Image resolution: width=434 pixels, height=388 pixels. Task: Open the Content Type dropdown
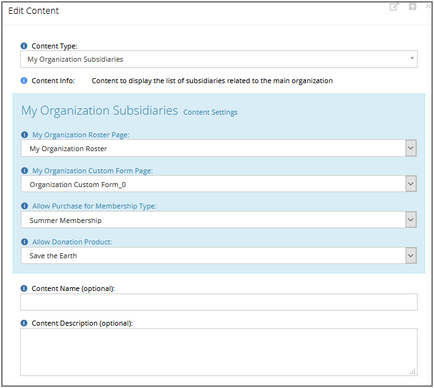click(x=219, y=59)
